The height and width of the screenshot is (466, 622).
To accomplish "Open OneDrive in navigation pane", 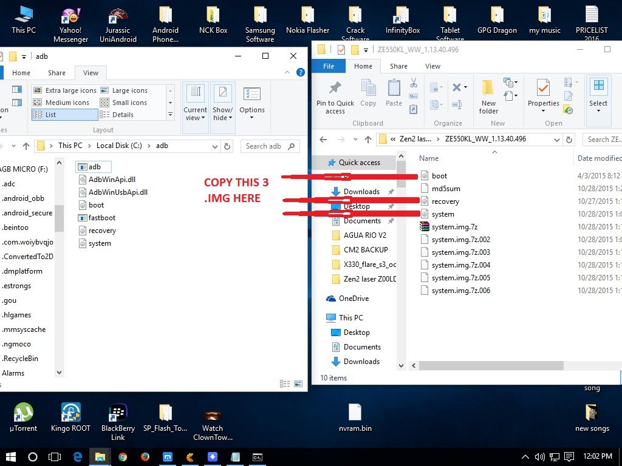I will [x=354, y=299].
